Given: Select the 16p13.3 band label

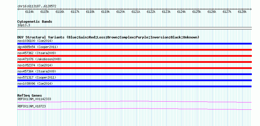Looking at the screenshot, I should 24,25.
